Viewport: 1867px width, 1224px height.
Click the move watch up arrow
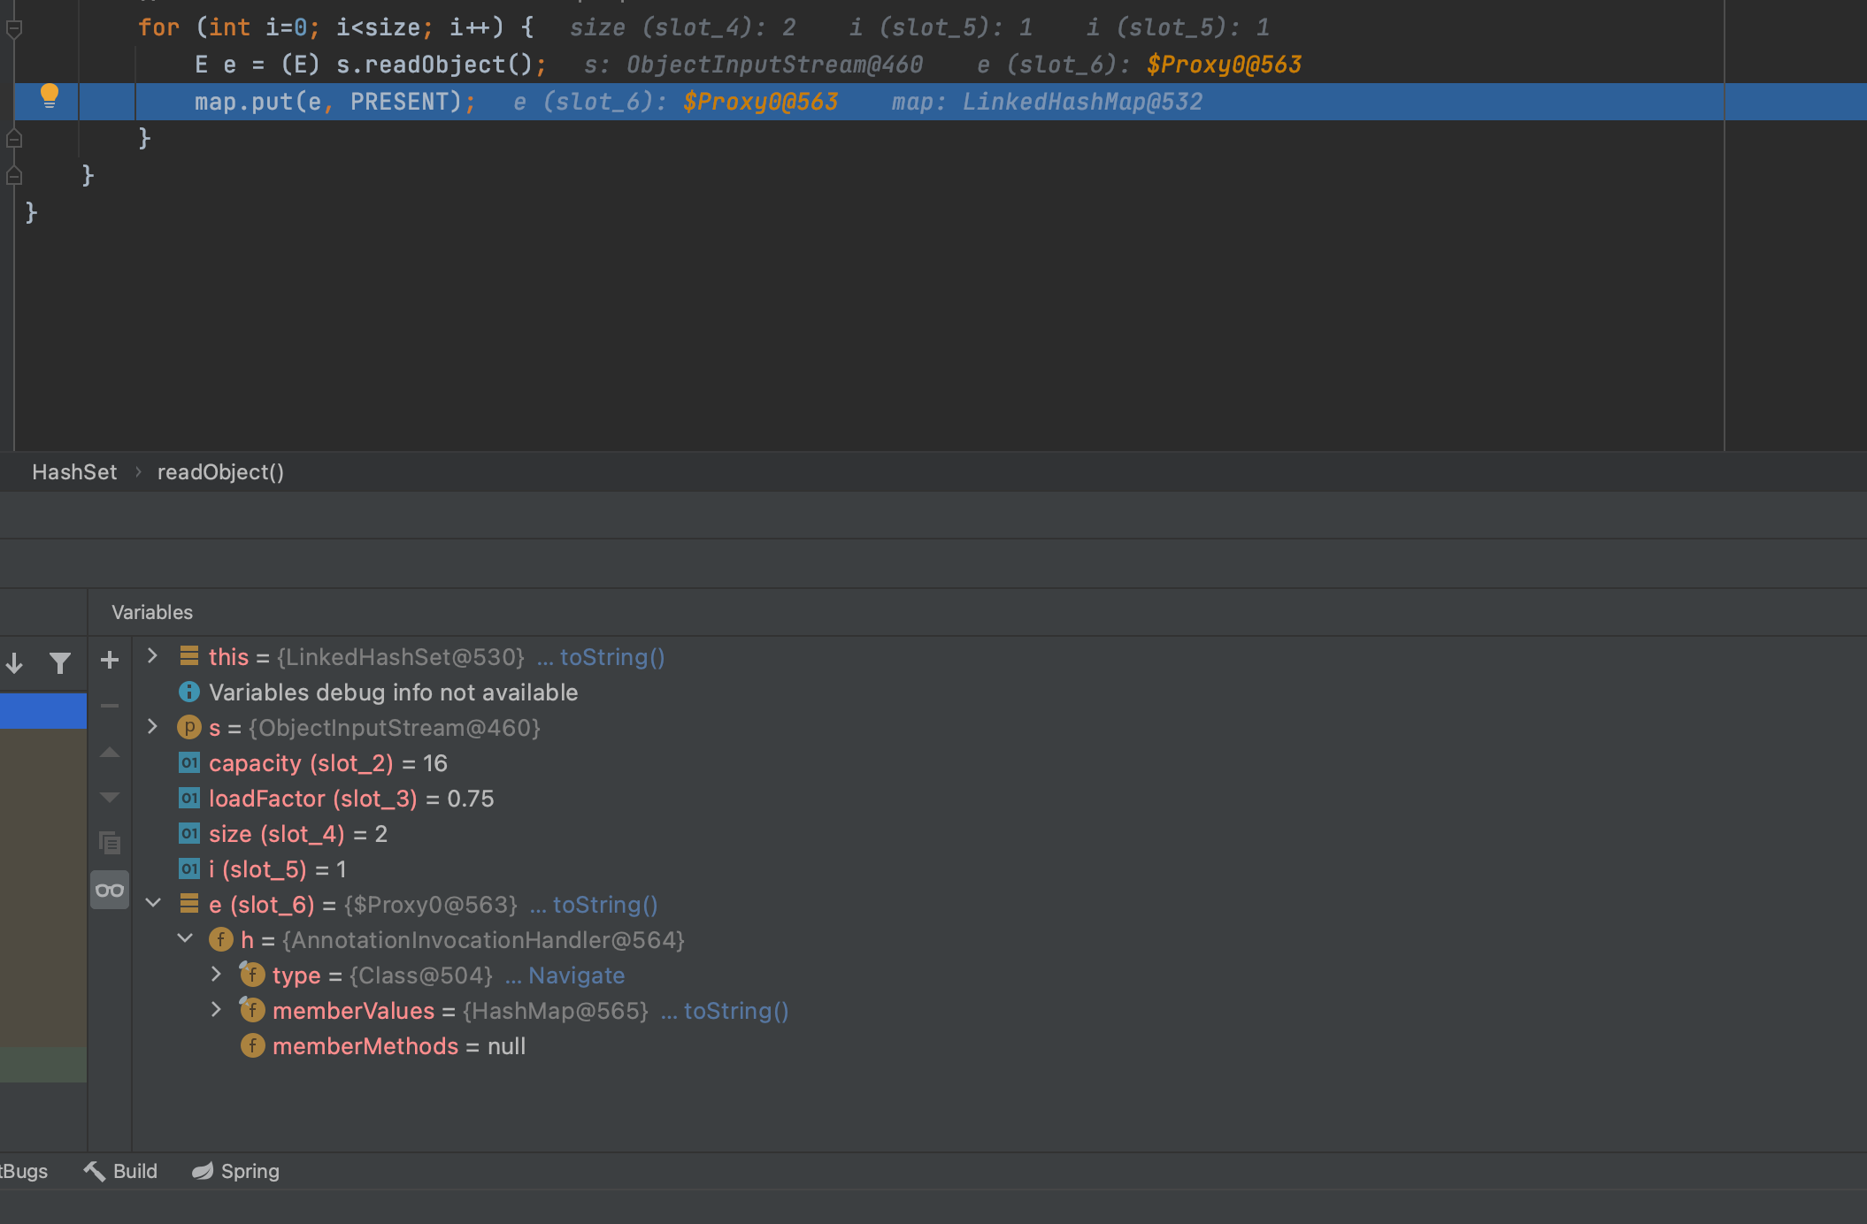[x=110, y=753]
